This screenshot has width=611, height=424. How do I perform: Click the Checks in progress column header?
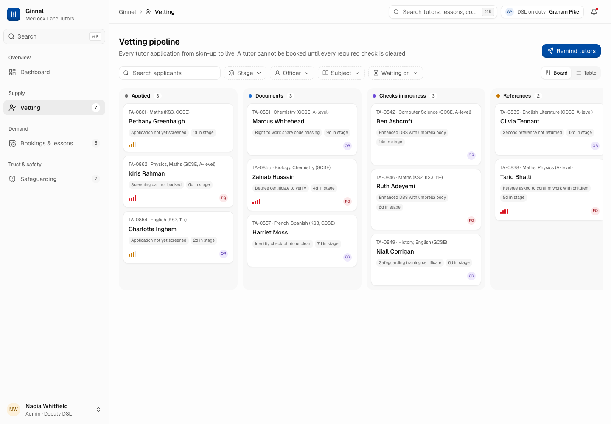(x=403, y=96)
